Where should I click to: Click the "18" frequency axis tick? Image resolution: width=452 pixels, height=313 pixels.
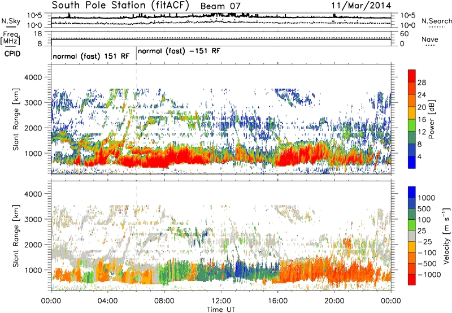tap(38, 34)
